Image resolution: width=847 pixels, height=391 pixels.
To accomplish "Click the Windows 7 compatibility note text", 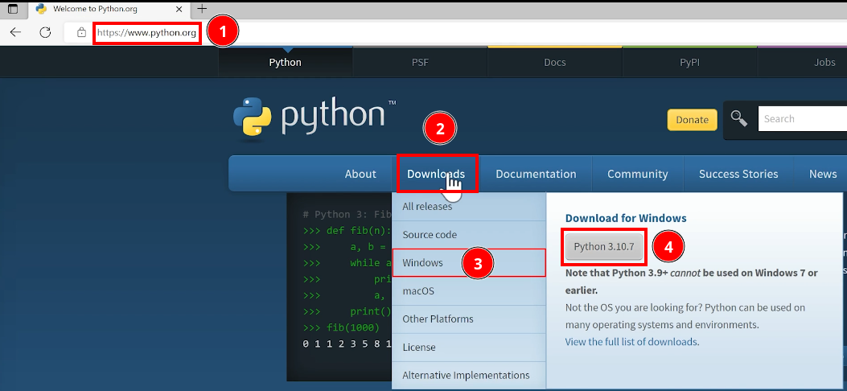I will click(x=692, y=282).
